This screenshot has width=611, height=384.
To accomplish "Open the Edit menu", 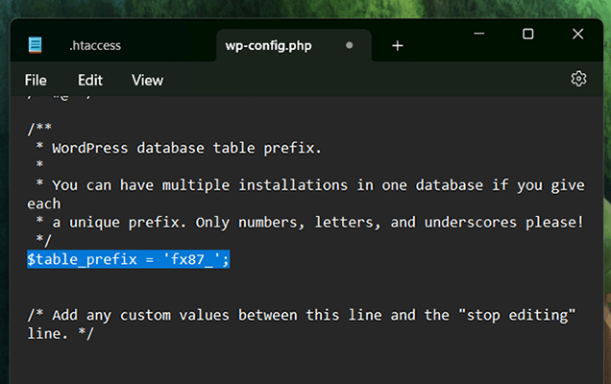I will (x=90, y=80).
